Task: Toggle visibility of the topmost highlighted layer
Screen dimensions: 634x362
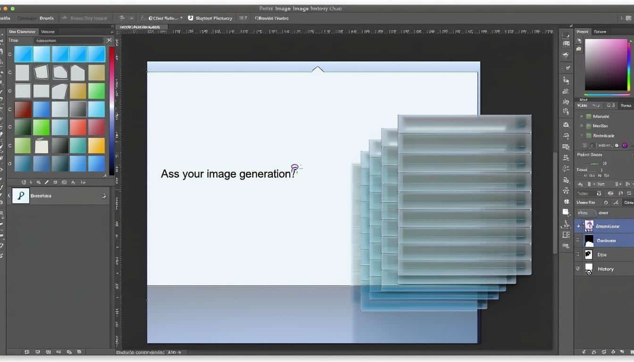Action: 579,226
